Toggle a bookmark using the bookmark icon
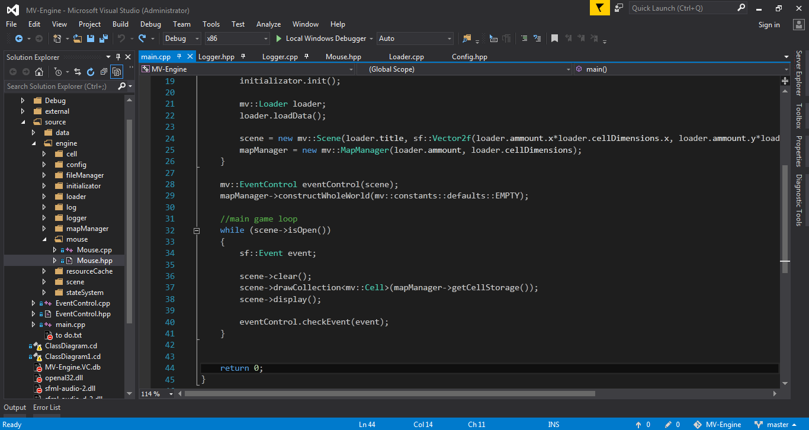 [x=554, y=38]
